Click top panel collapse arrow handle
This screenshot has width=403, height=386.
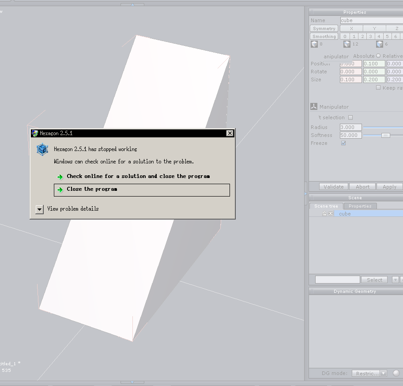pos(132,4)
